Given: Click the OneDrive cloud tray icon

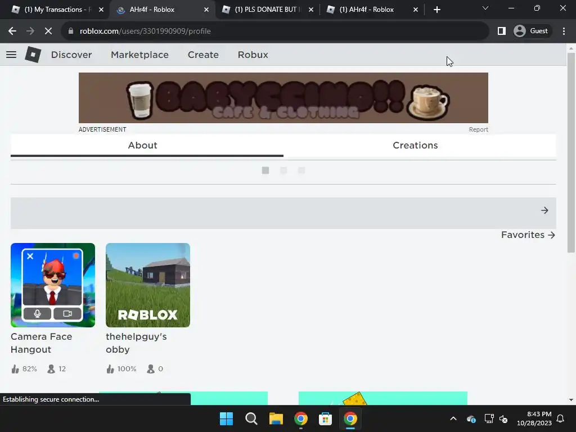Looking at the screenshot, I should pos(471,418).
